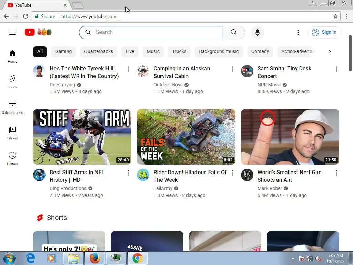
Task: Open options for Smallest Nerf Gun video
Action: coord(336,173)
